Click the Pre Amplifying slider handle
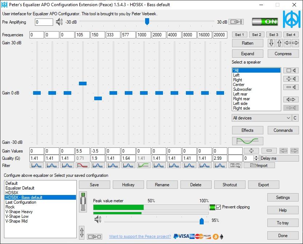The image size is (303, 244). coord(147,21)
